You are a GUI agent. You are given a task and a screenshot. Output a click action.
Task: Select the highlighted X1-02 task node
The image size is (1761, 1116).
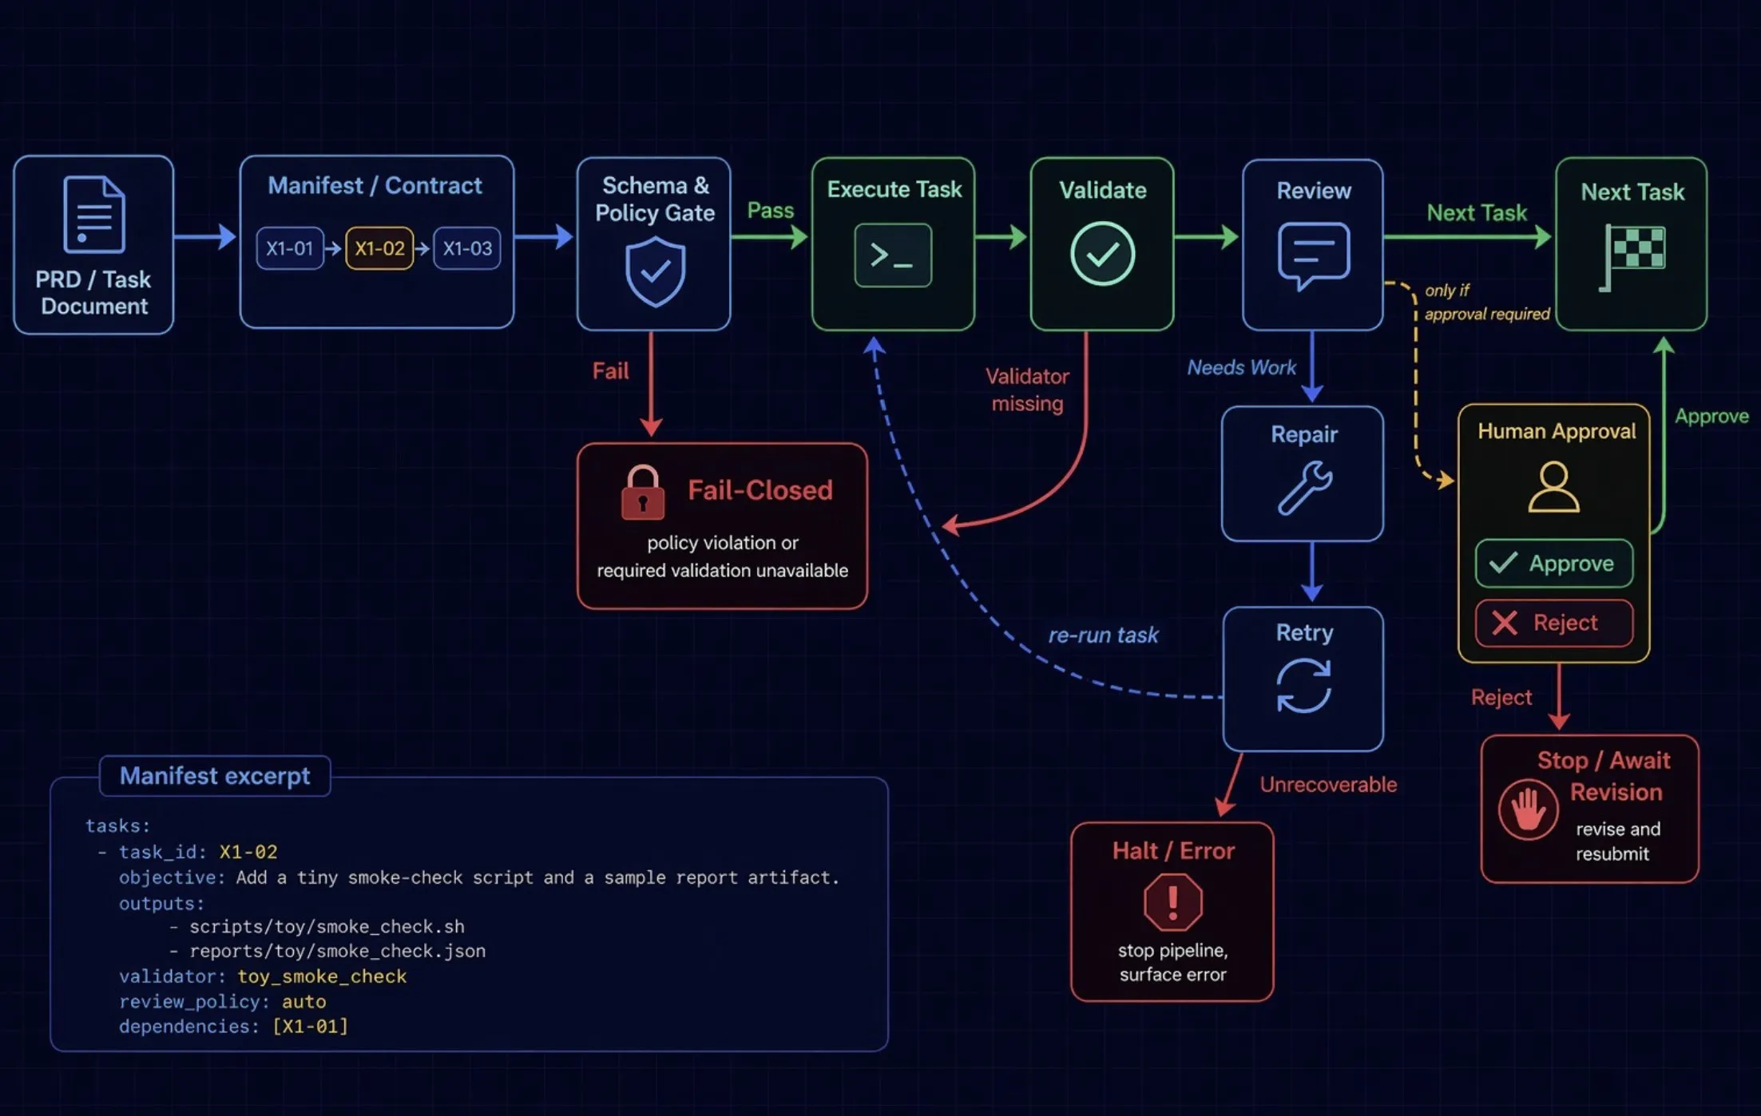(379, 248)
